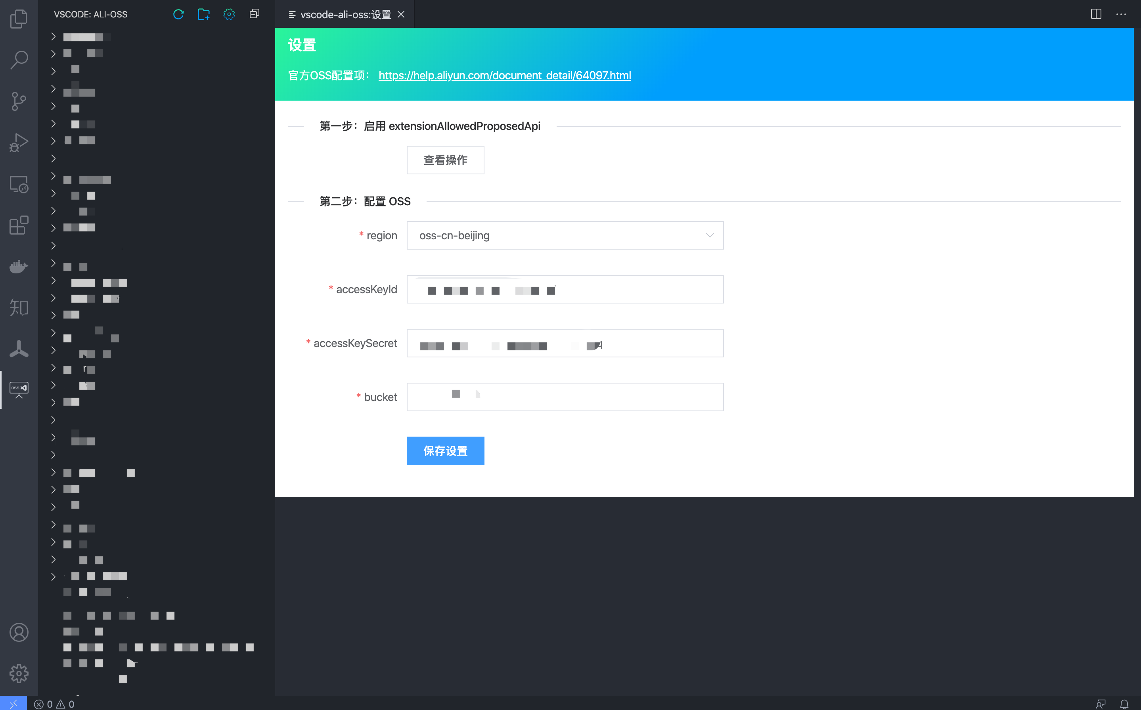
Task: Open Run and Debug view
Action: (x=19, y=142)
